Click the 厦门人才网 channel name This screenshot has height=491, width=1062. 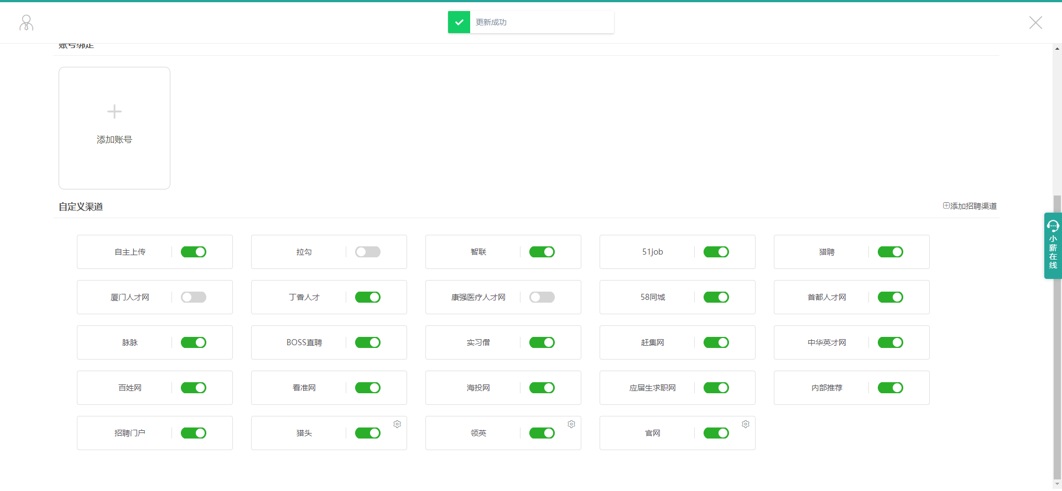point(130,297)
